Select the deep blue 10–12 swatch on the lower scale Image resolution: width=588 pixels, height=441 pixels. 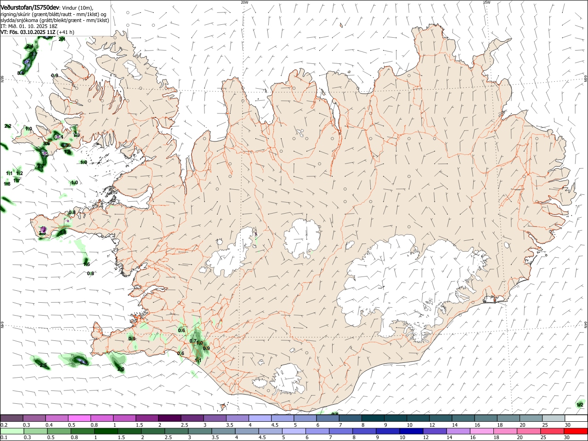tap(411, 431)
